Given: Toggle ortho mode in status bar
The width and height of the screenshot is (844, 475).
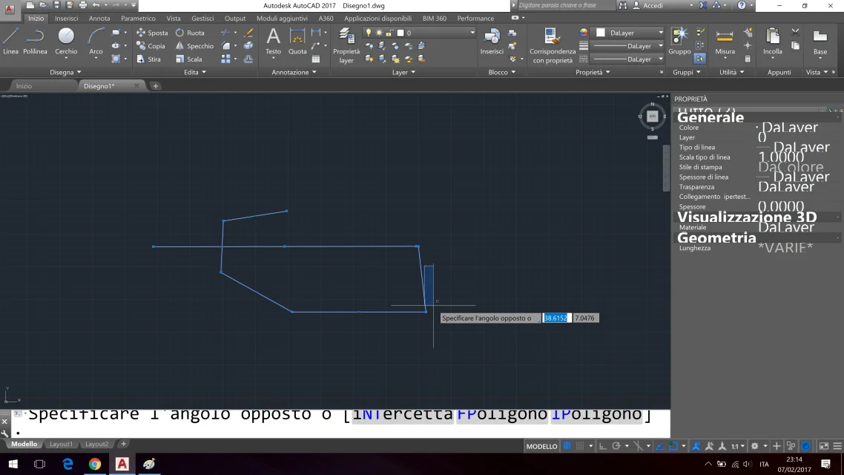Looking at the screenshot, I should [603, 446].
